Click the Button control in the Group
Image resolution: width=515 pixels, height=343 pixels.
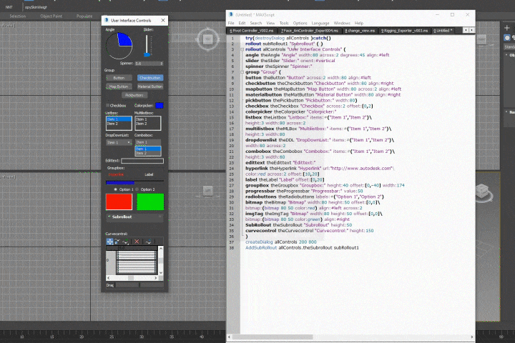[x=119, y=78]
